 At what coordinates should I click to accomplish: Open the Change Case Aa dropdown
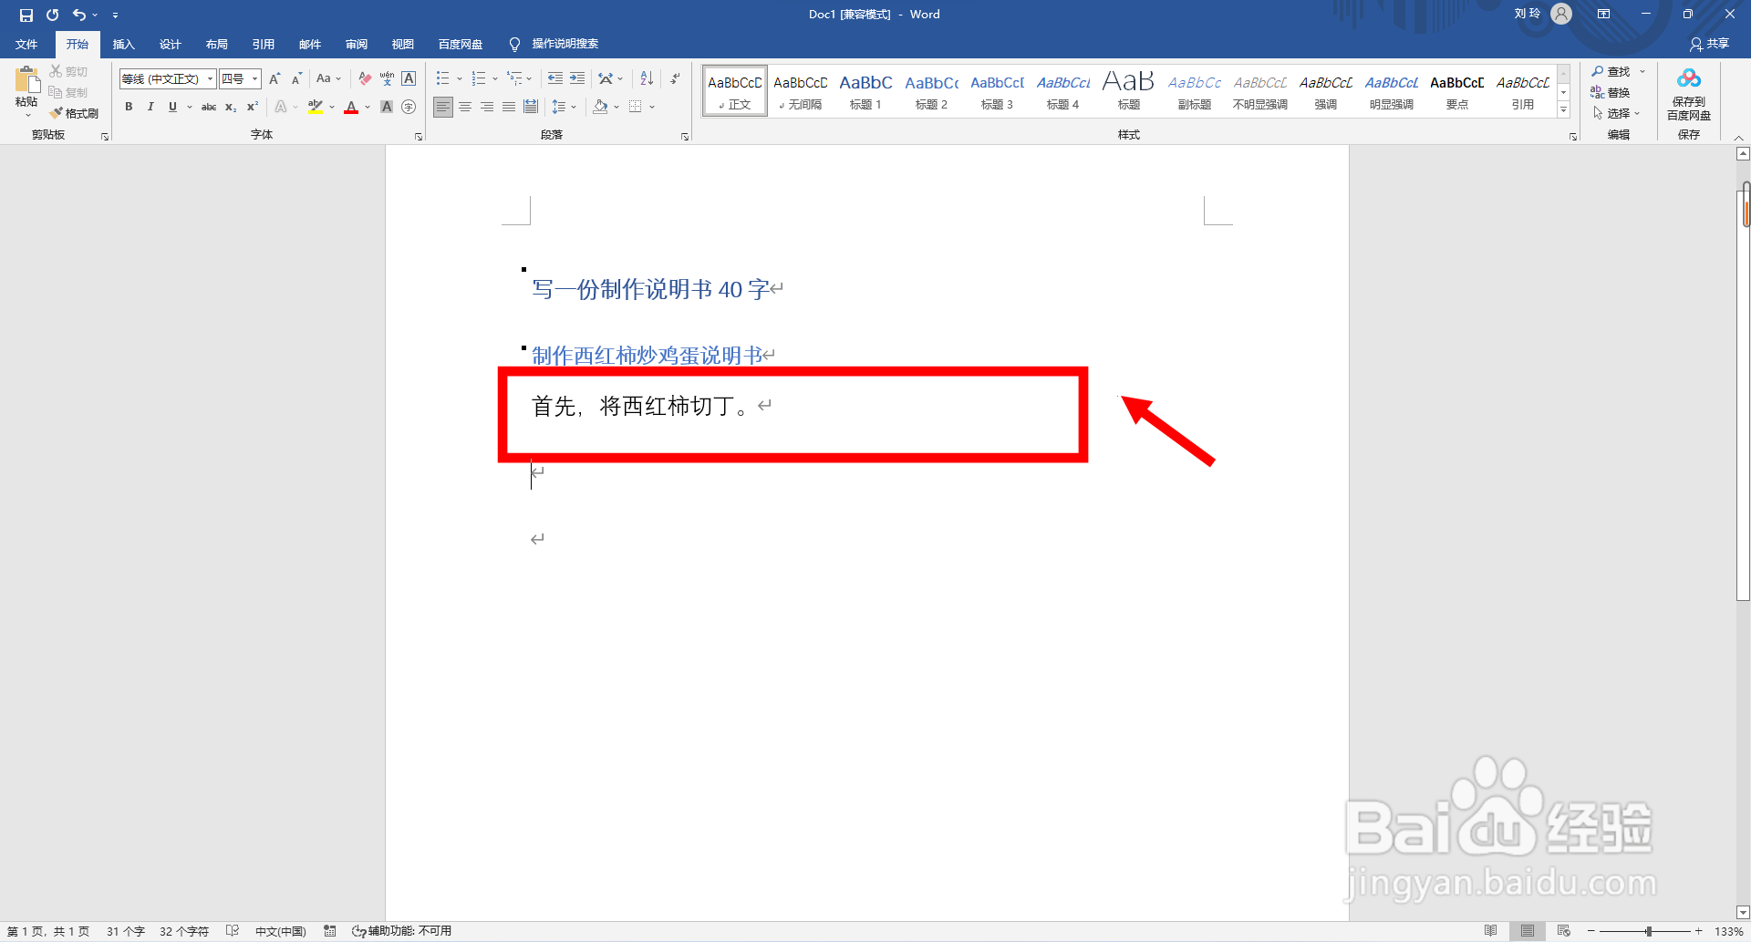328,78
